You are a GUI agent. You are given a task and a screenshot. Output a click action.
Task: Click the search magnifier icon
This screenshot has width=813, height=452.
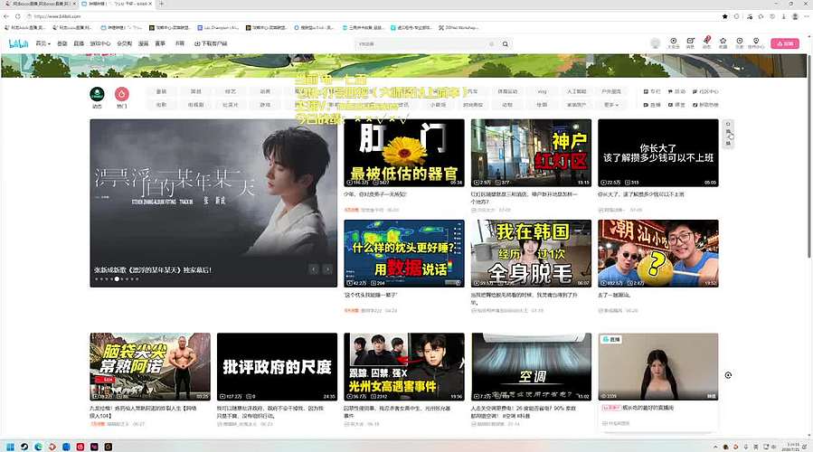505,44
